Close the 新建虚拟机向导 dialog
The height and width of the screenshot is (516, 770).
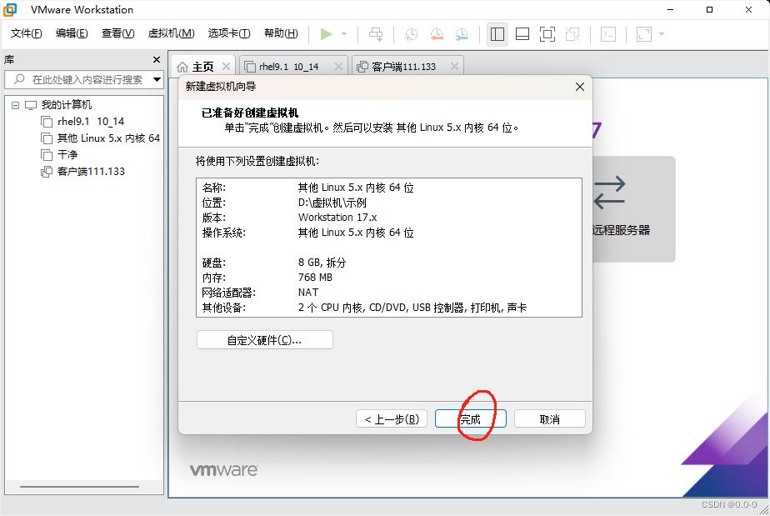click(x=579, y=87)
